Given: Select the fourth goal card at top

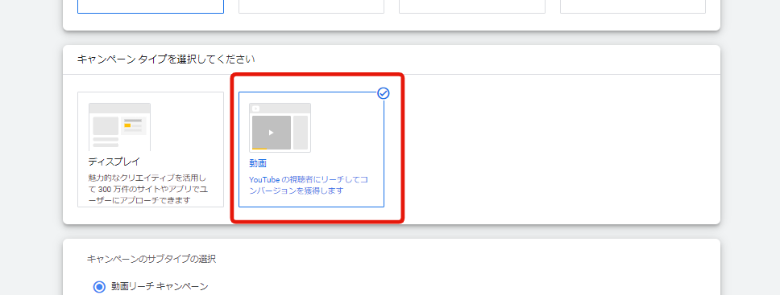Looking at the screenshot, I should 633,6.
